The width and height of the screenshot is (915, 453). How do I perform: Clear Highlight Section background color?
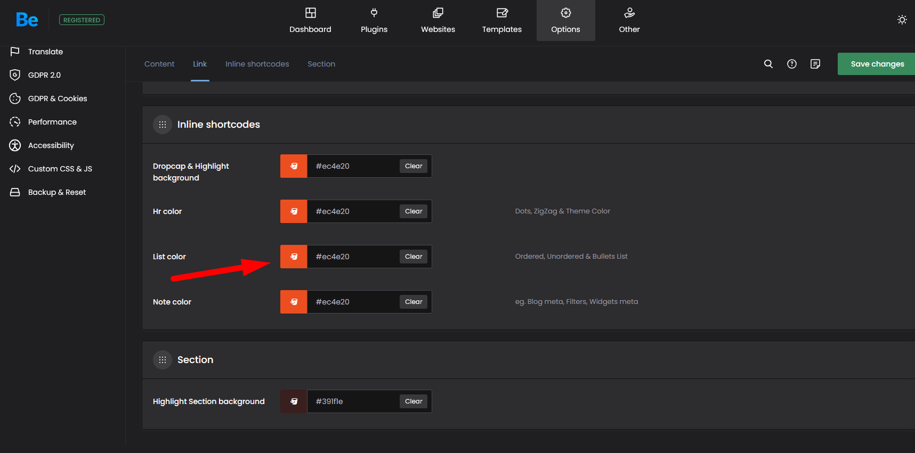(x=414, y=401)
